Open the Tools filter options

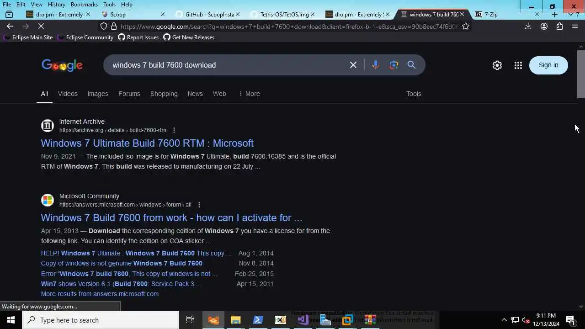point(414,94)
